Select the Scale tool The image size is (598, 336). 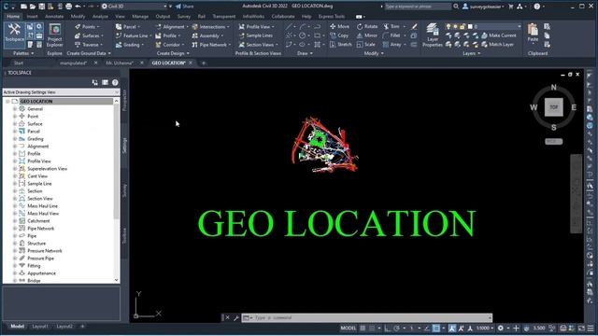(x=366, y=44)
